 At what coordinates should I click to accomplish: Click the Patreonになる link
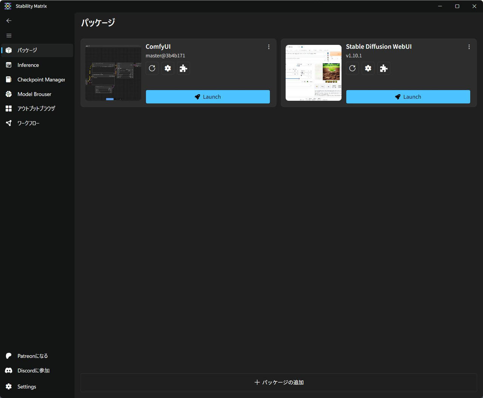[x=37, y=356]
